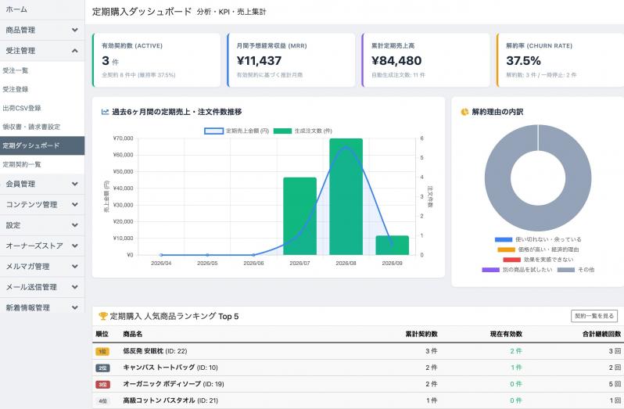The image size is (624, 409).
Task: Click 高級コットン バスタオル (ID: 21) row name
Action: (x=170, y=400)
